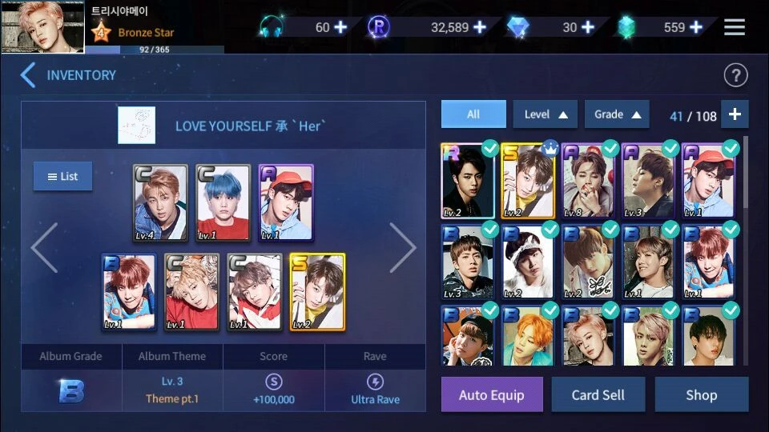Open the help question mark icon

(735, 75)
